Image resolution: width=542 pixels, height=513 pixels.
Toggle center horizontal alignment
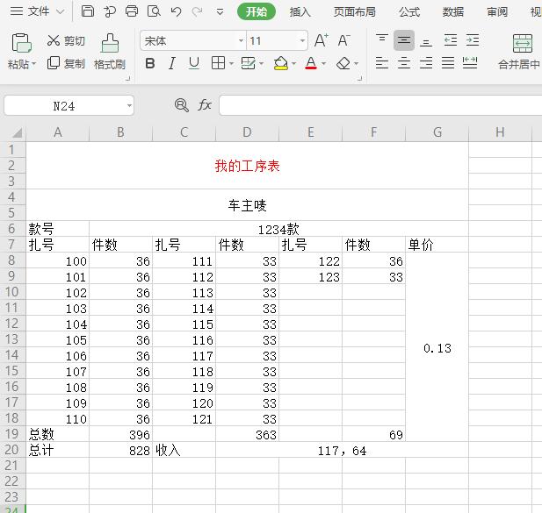click(404, 63)
